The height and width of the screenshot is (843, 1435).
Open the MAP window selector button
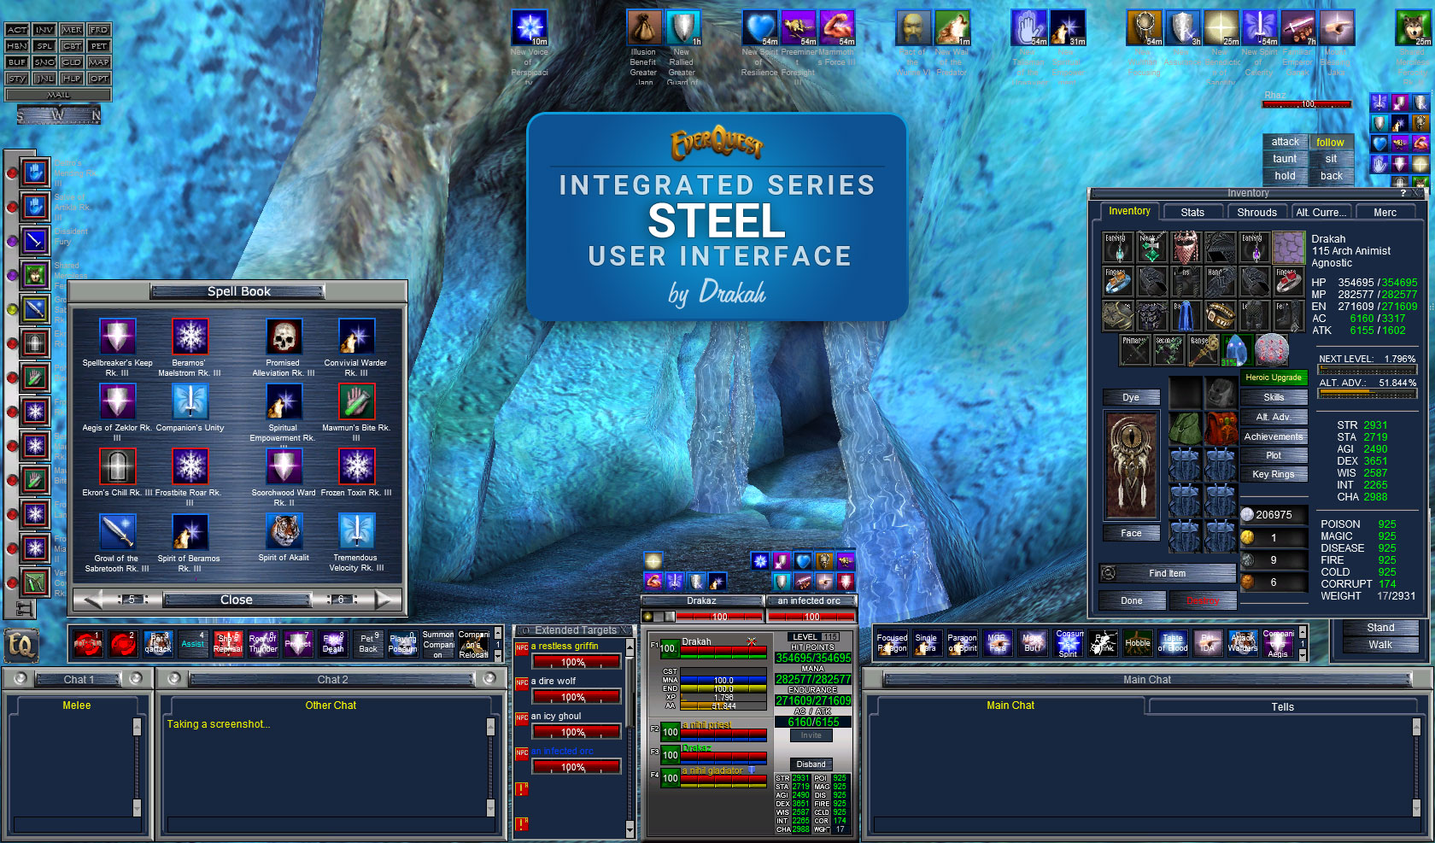(x=99, y=62)
